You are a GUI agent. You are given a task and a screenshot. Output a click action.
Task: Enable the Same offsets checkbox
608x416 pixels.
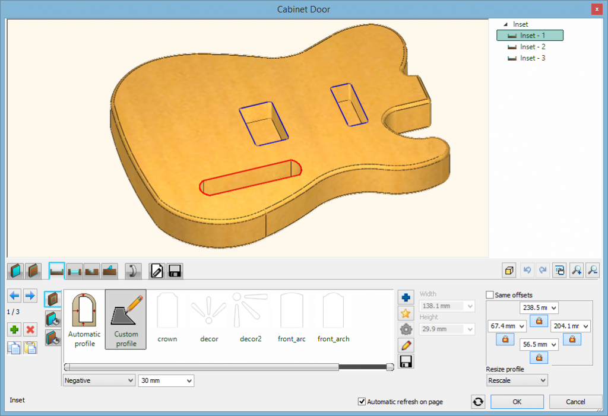tap(490, 295)
